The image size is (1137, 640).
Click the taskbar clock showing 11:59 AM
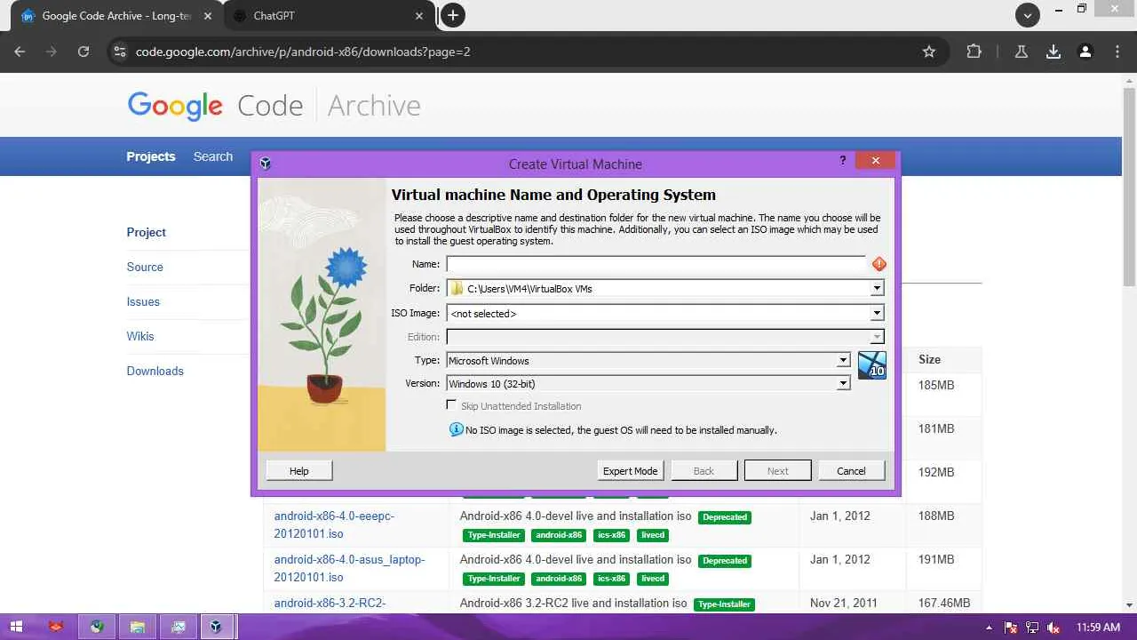tap(1098, 628)
